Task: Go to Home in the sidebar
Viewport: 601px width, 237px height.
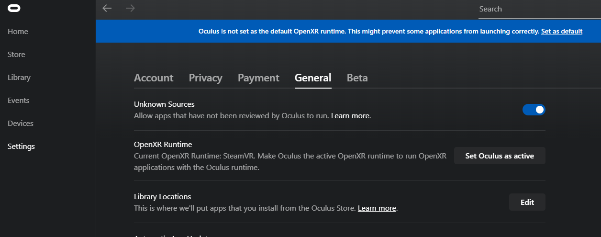Action: pos(18,32)
